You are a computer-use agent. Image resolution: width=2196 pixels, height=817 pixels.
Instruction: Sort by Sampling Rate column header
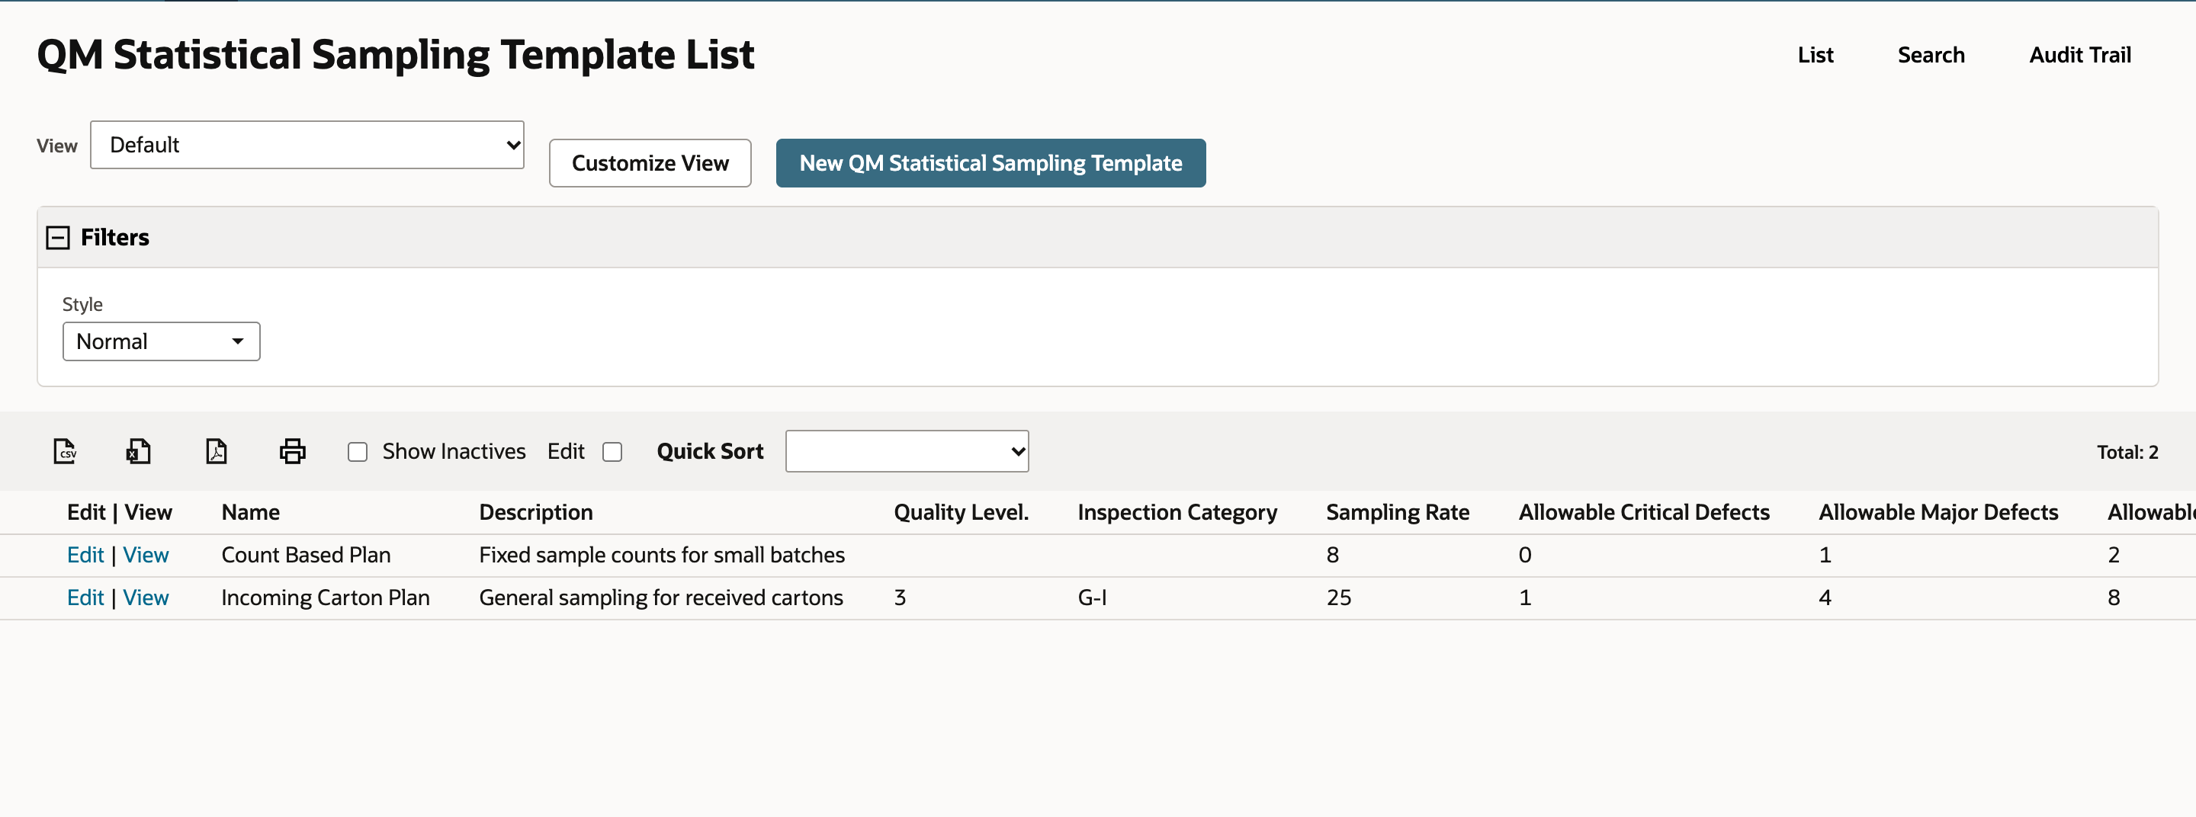pyautogui.click(x=1397, y=512)
